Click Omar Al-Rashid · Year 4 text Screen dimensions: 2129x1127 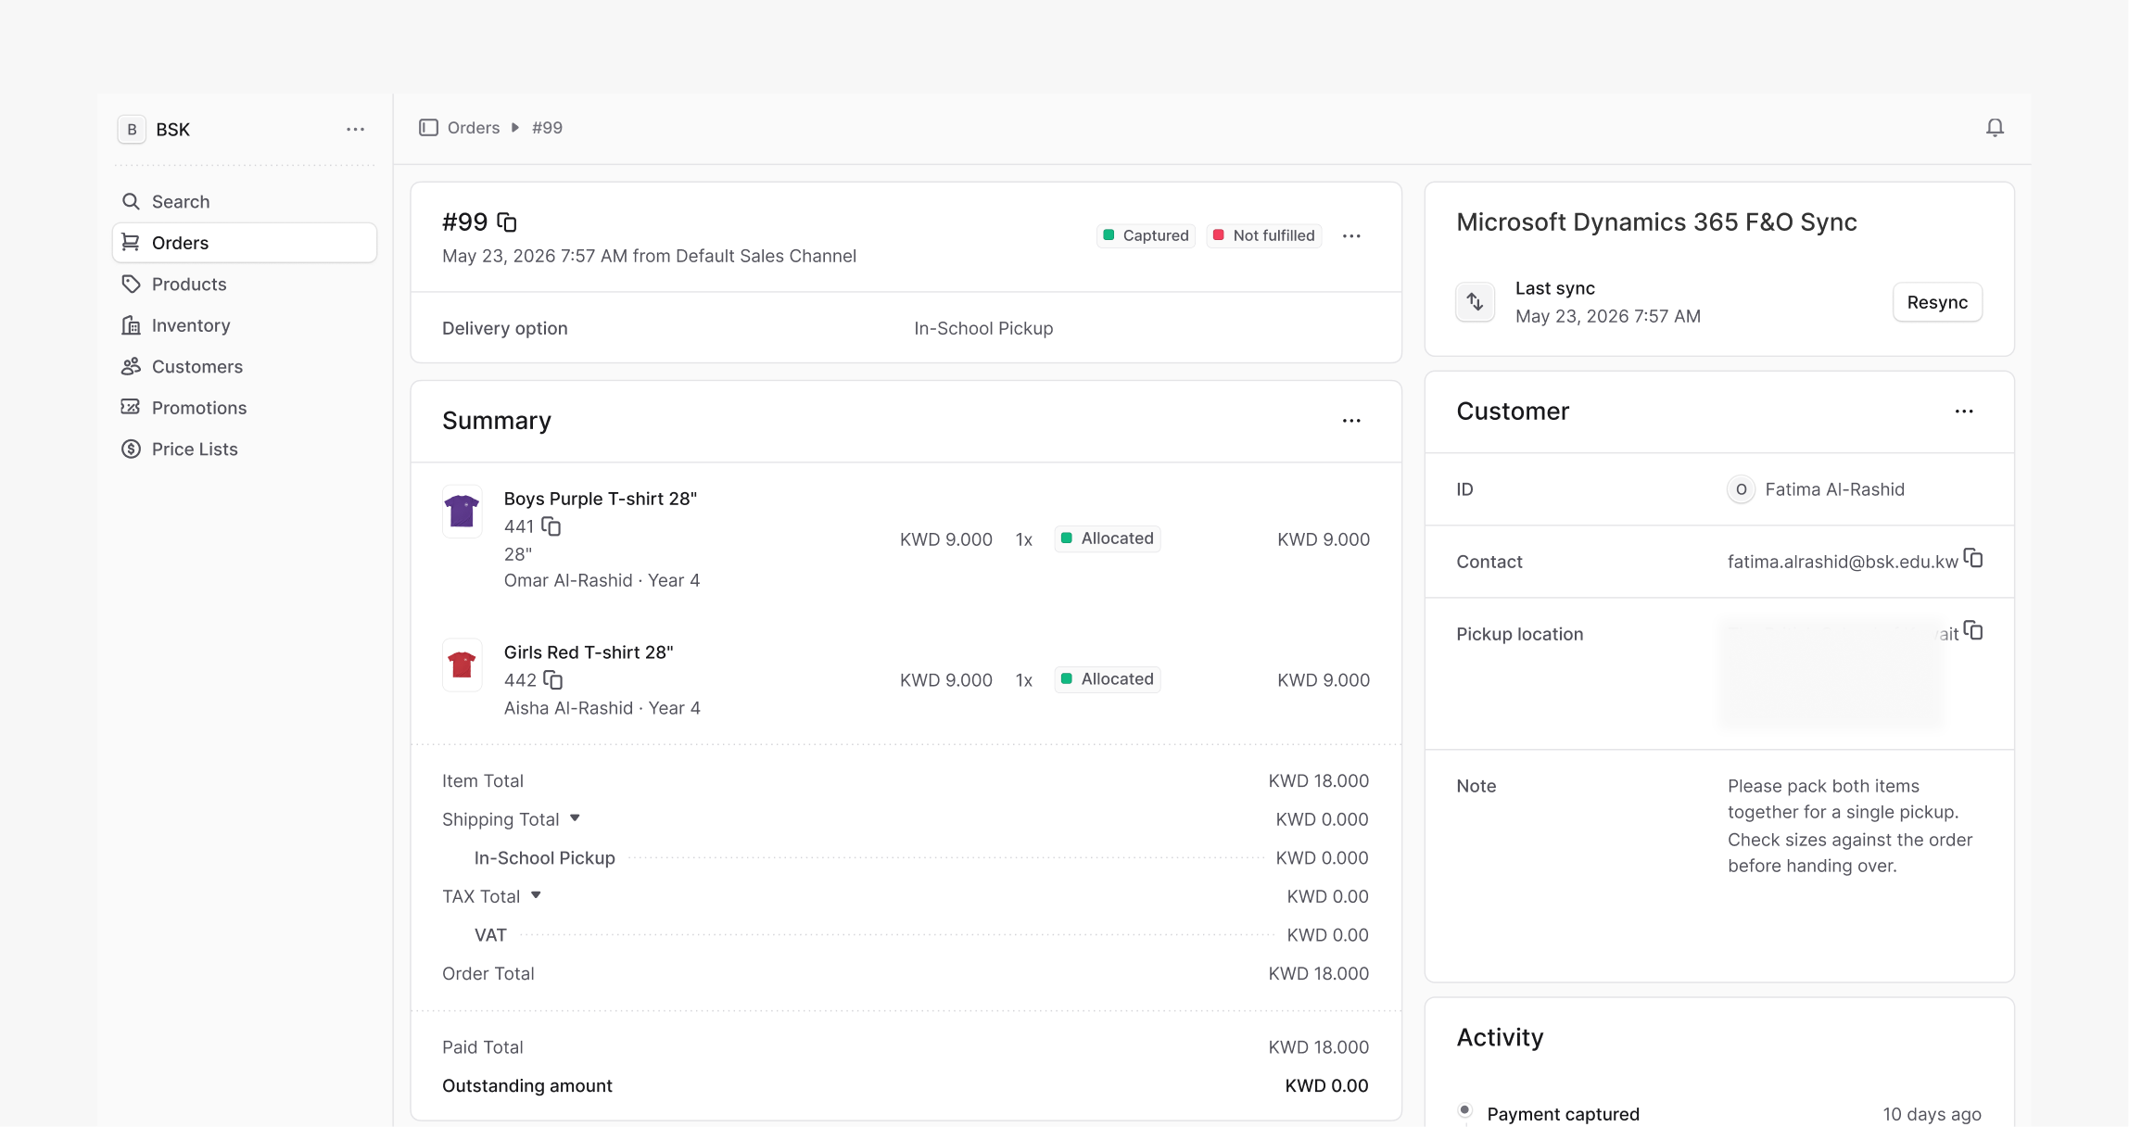click(602, 580)
